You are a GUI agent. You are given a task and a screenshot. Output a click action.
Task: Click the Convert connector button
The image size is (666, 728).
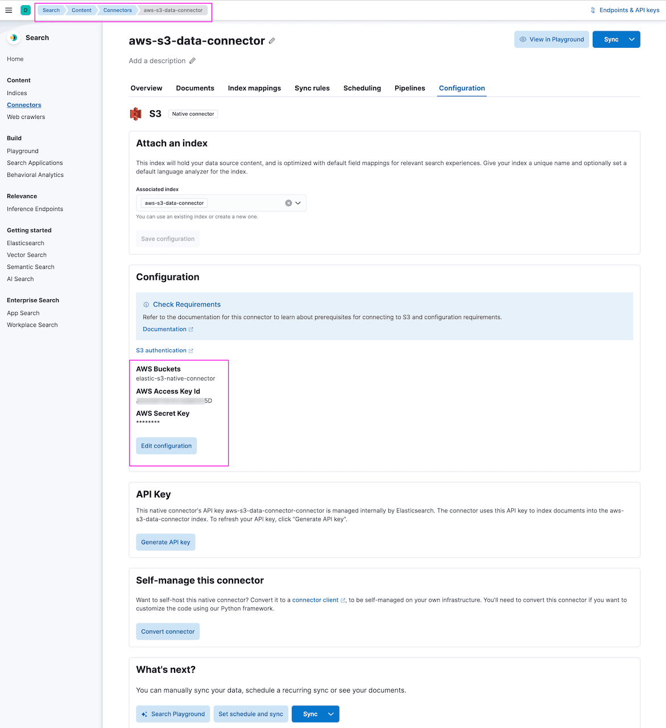point(168,631)
